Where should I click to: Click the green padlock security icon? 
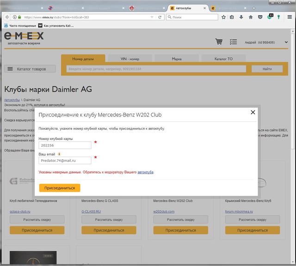(19, 17)
